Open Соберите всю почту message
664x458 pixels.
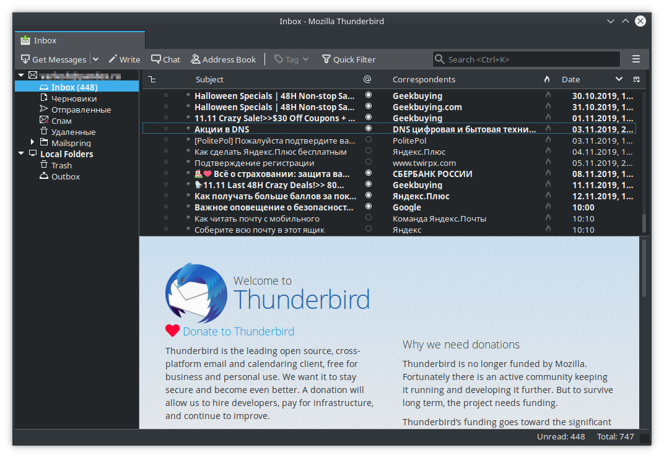(x=259, y=230)
